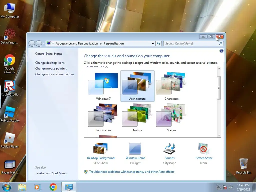Open the recent pages dropdown arrow
The height and width of the screenshot is (192, 256).
click(x=44, y=44)
